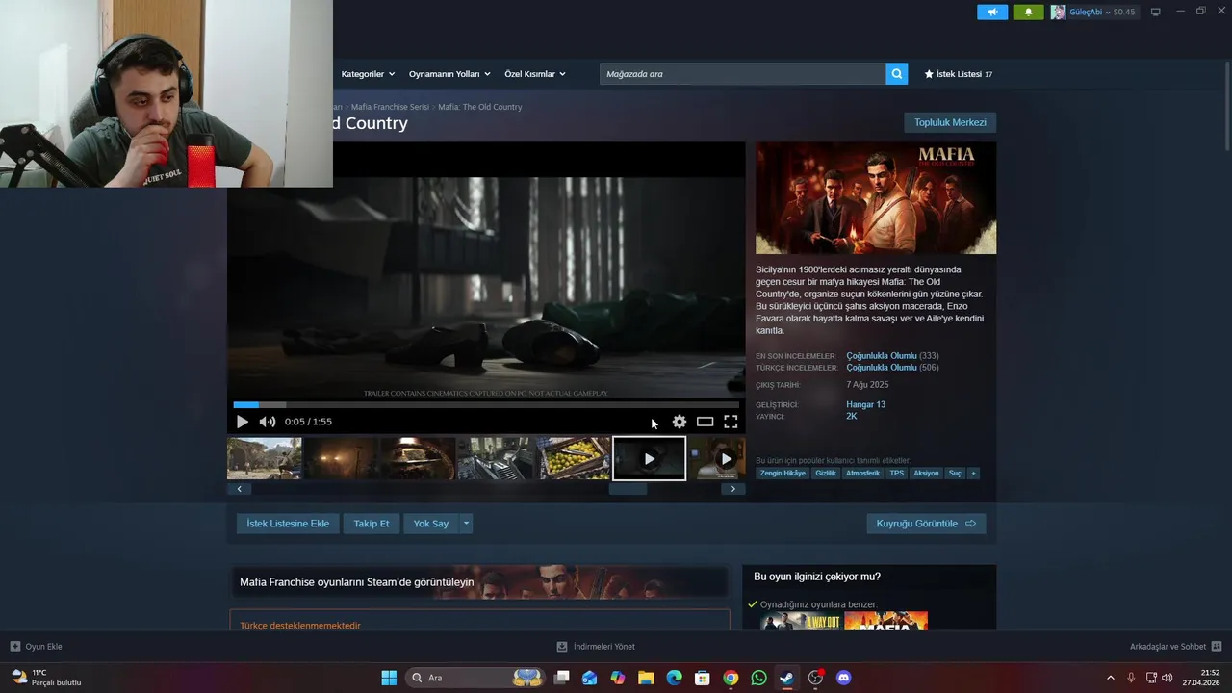Click the Mafia game header artwork
This screenshot has height=693, width=1232.
pyautogui.click(x=876, y=198)
